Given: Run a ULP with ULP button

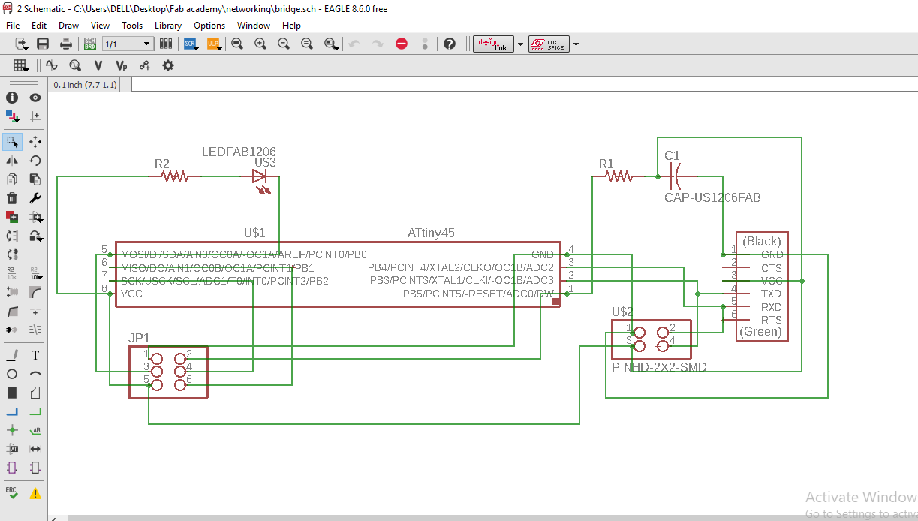Looking at the screenshot, I should (x=213, y=44).
